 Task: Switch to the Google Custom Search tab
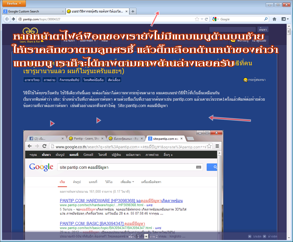point(34,11)
